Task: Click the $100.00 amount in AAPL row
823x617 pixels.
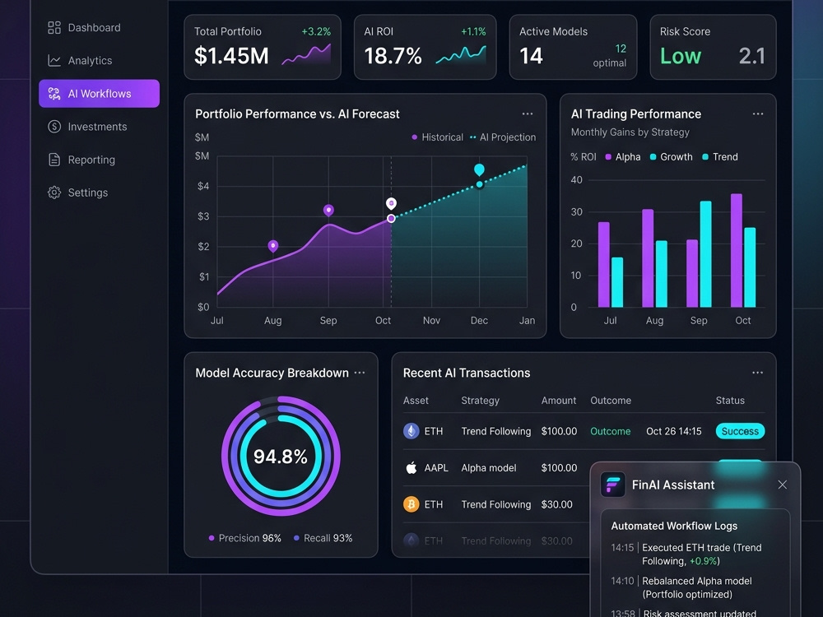Action: [559, 467]
